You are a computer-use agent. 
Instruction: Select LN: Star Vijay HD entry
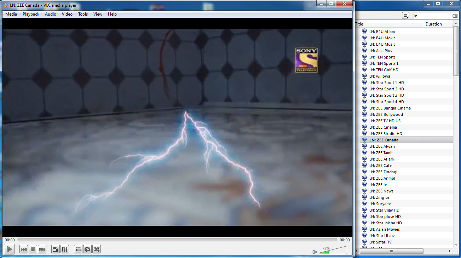[x=384, y=210]
